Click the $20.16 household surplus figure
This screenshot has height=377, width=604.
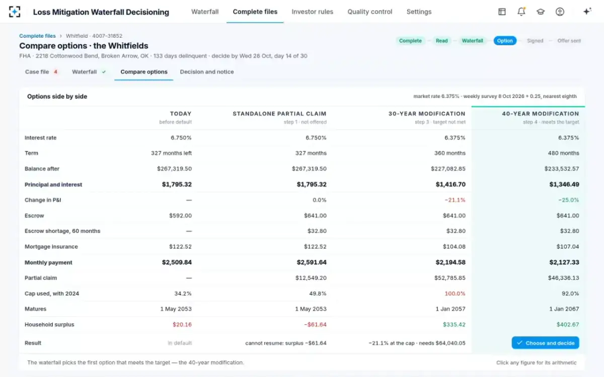[182, 325]
